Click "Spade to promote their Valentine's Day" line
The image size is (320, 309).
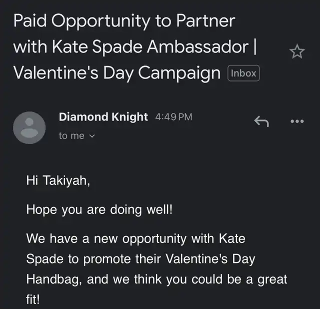tap(140, 259)
